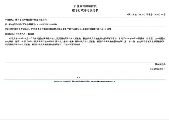The image size is (169, 120).
Task: Select the subtitle 准予行政许可决定书
Action: point(85,10)
